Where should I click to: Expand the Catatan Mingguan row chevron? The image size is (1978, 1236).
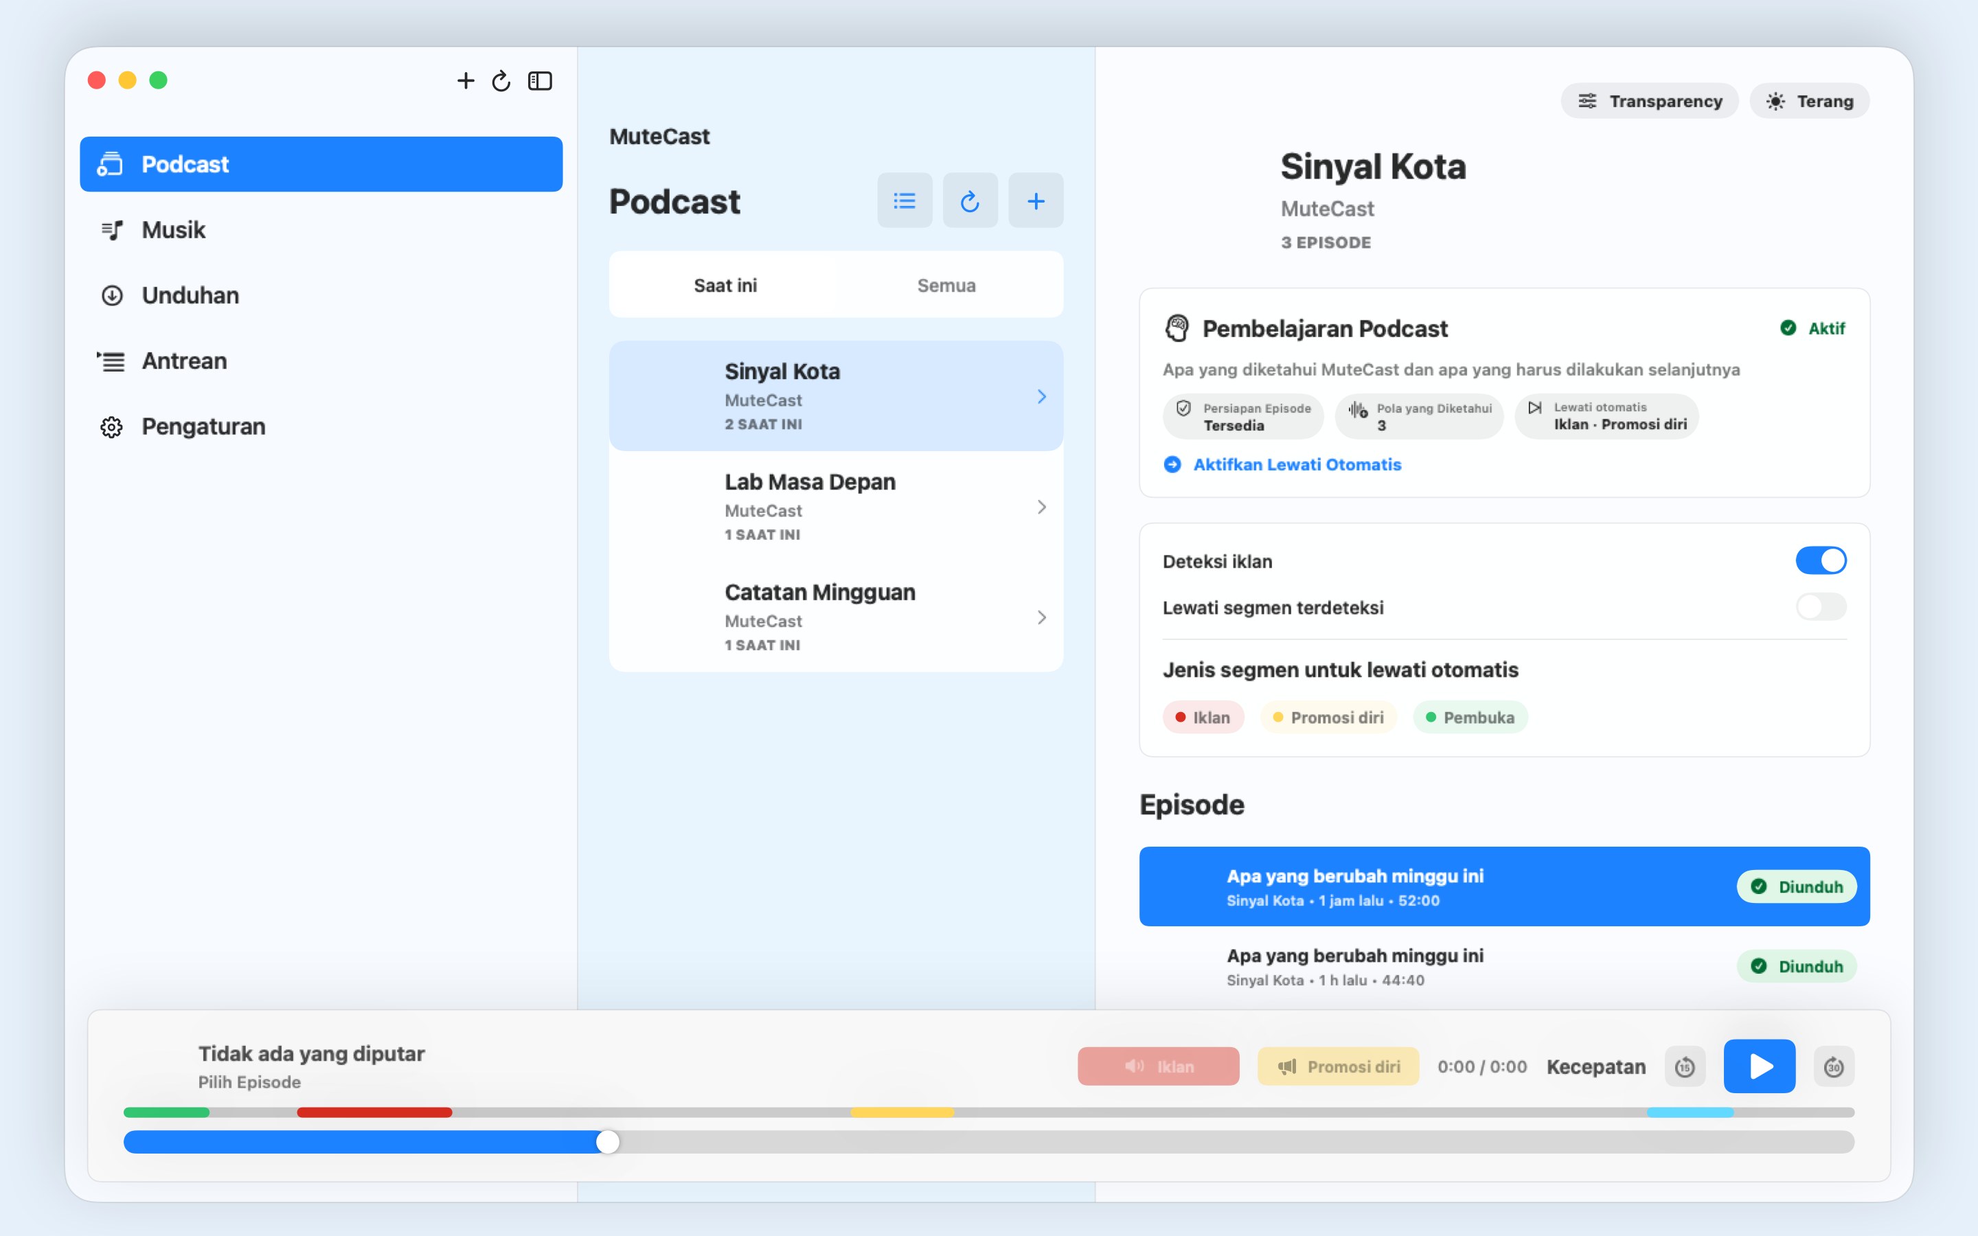[x=1041, y=617]
